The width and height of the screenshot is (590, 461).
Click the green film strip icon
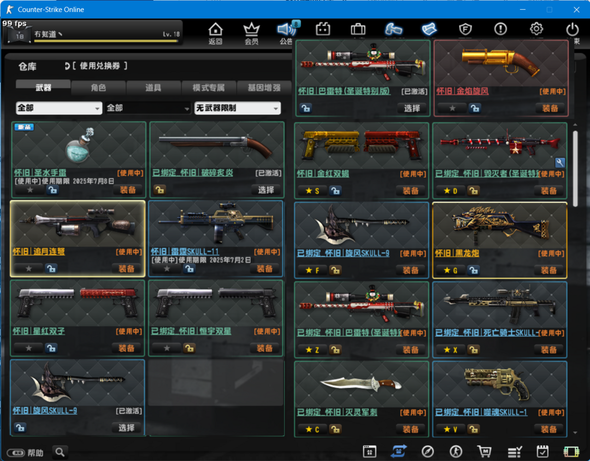571,452
